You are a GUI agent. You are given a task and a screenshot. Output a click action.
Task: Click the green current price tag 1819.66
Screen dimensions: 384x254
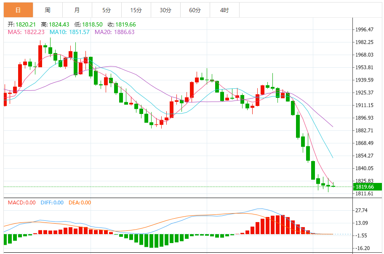(x=367, y=187)
